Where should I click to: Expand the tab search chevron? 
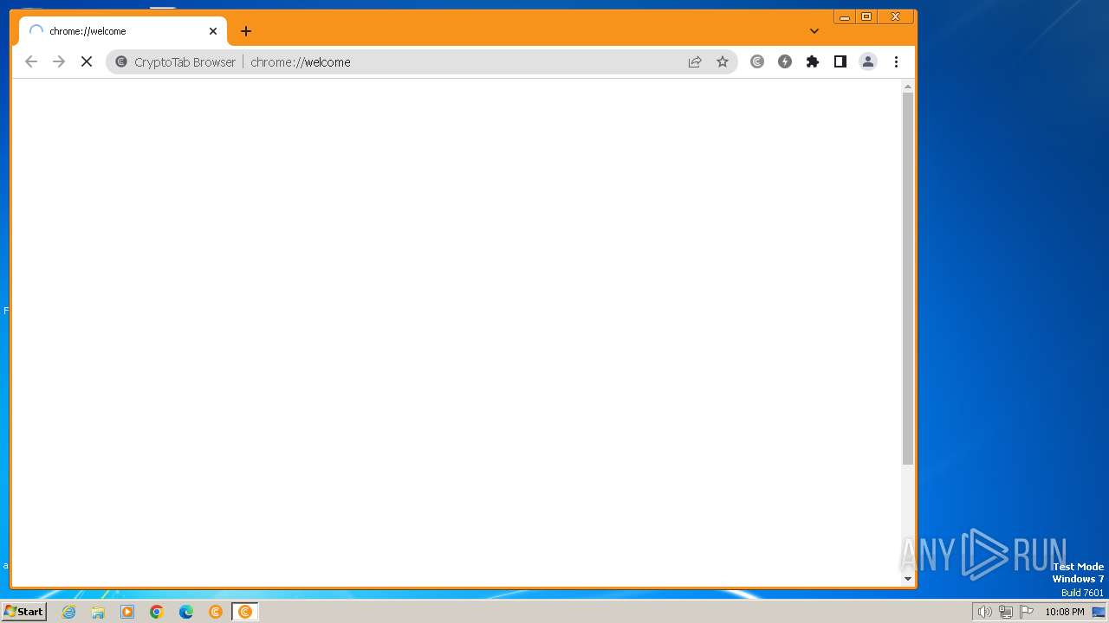814,31
